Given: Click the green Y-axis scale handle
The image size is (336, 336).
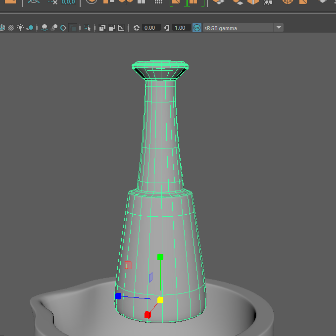Looking at the screenshot, I should [160, 257].
